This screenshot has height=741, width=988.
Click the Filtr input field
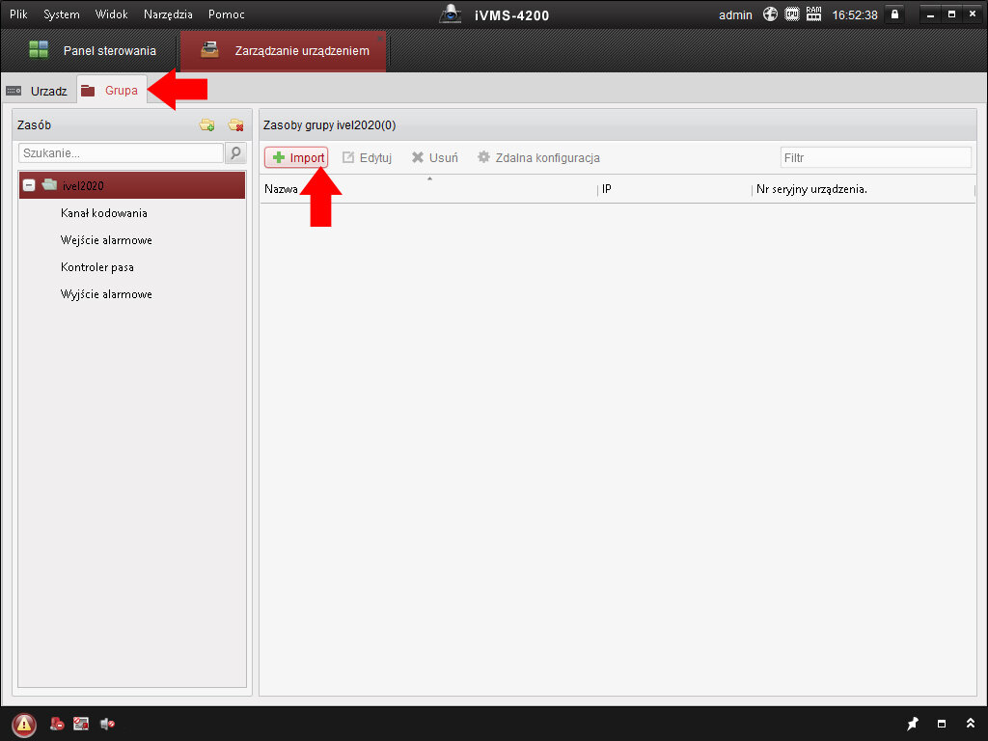pyautogui.click(x=874, y=157)
